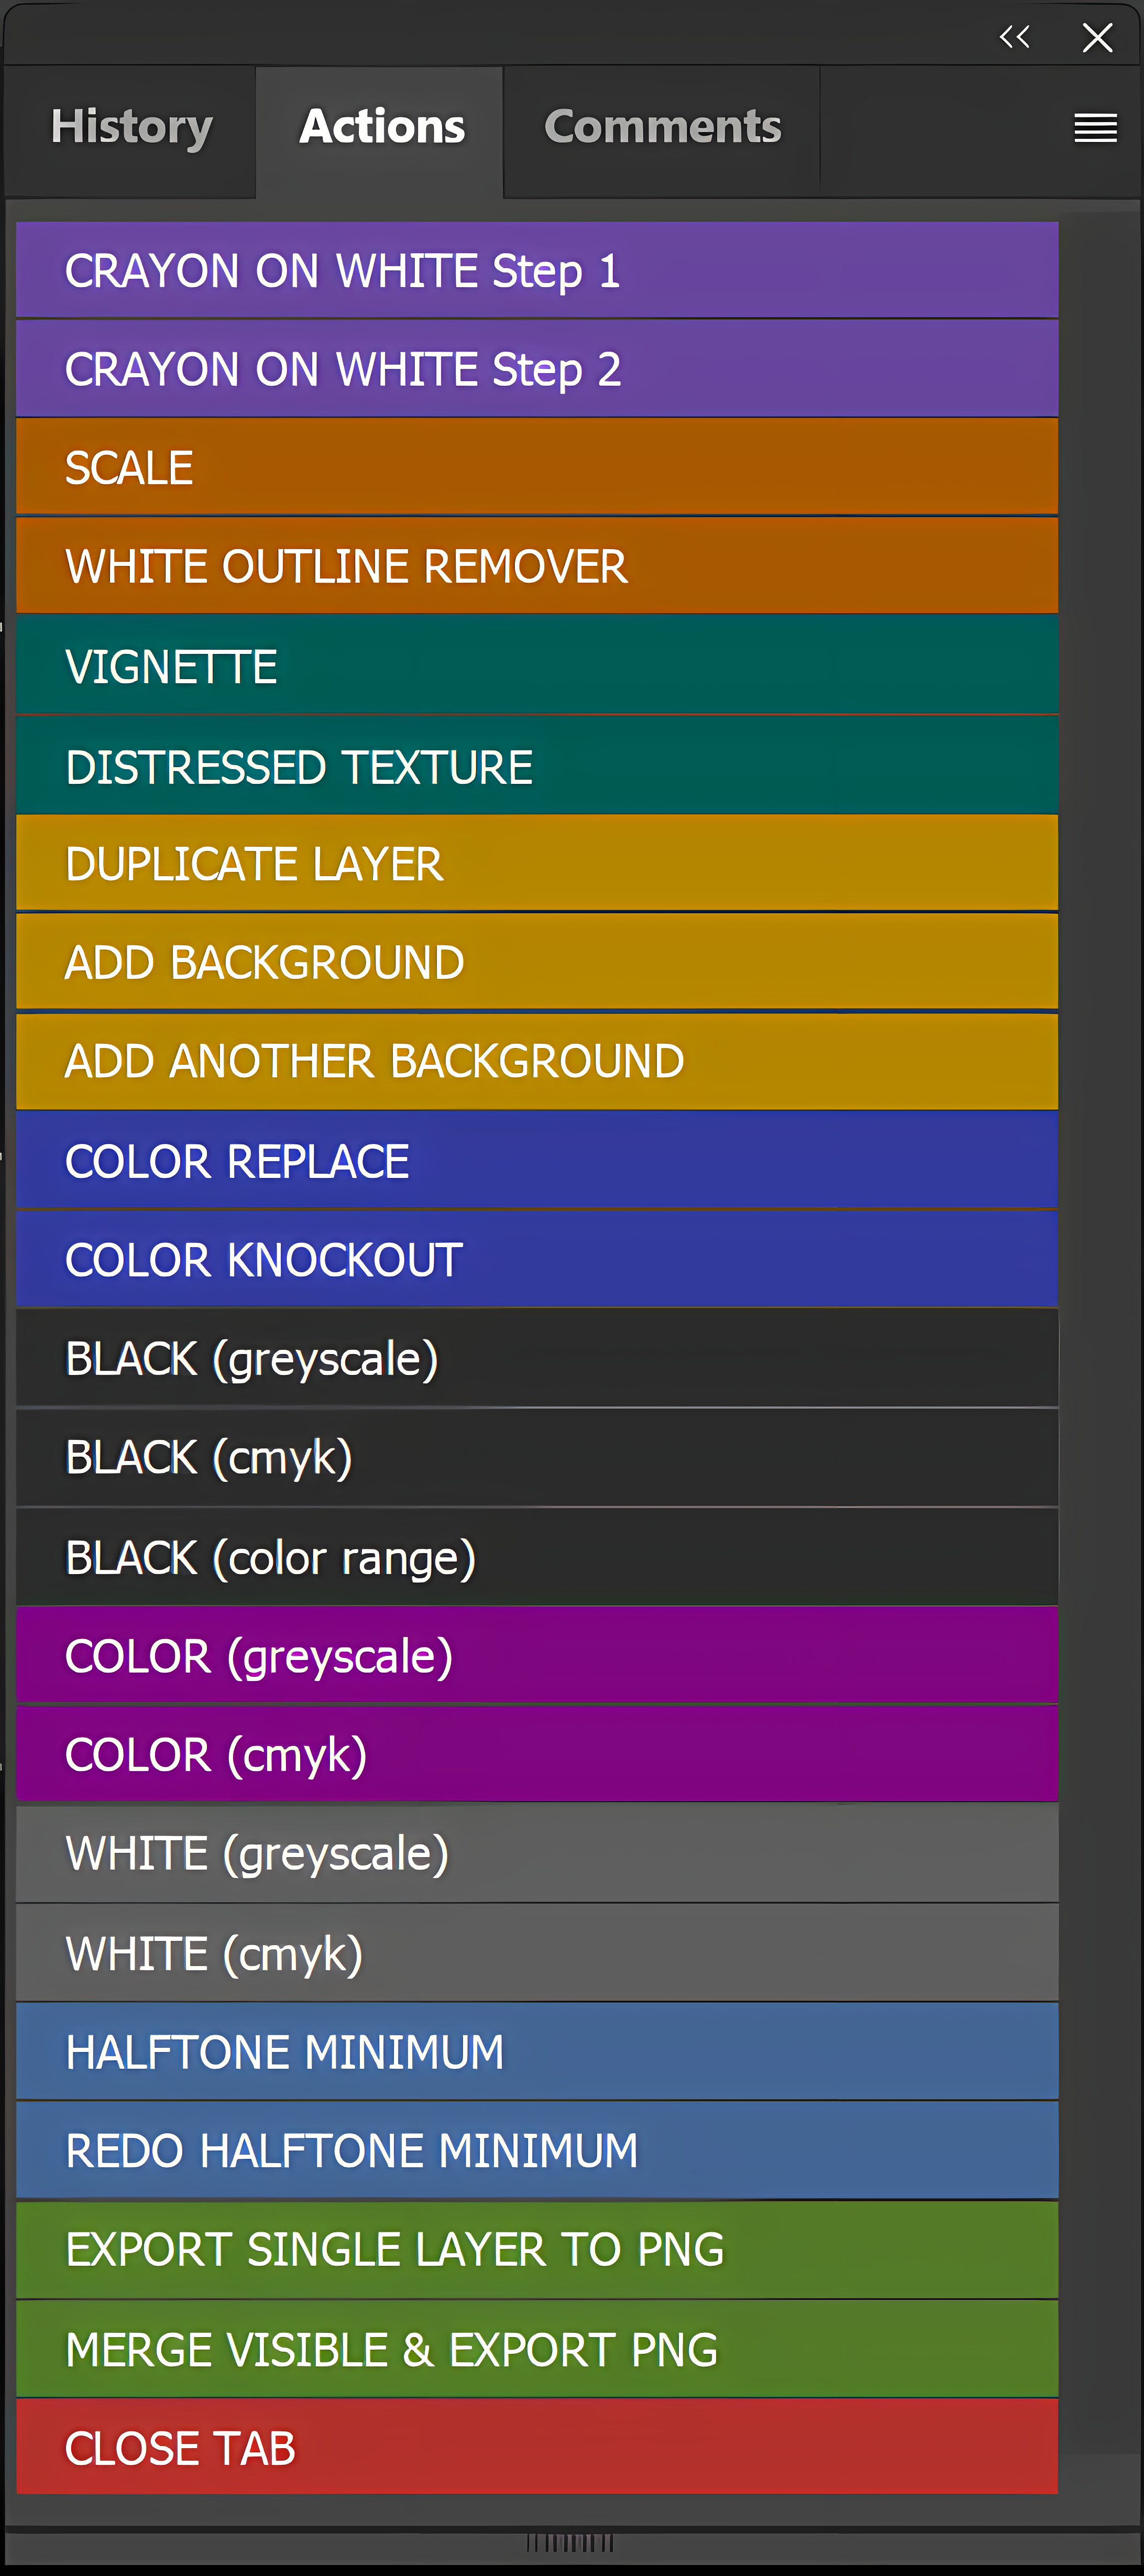1144x2576 pixels.
Task: Close the panel with X icon
Action: (x=1097, y=38)
